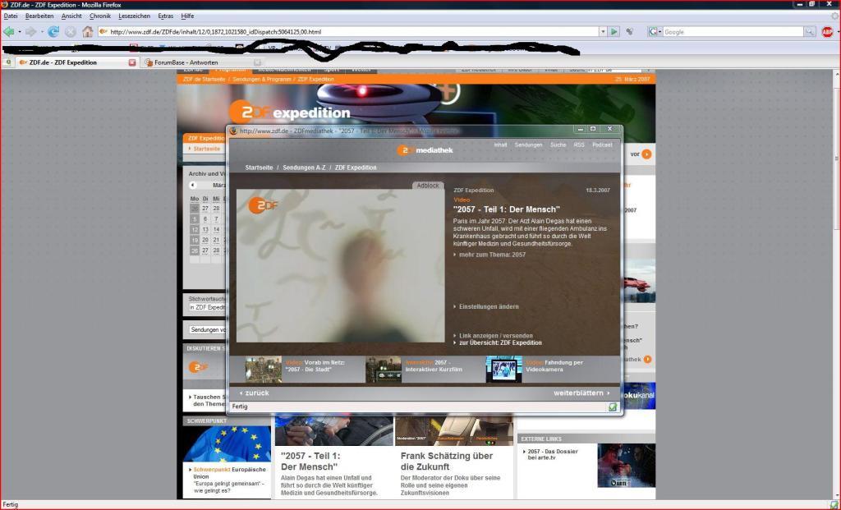Open the forward button history dropdown arrow

(42, 32)
